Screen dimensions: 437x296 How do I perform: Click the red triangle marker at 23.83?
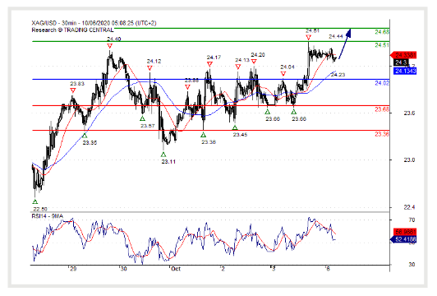click(x=73, y=90)
